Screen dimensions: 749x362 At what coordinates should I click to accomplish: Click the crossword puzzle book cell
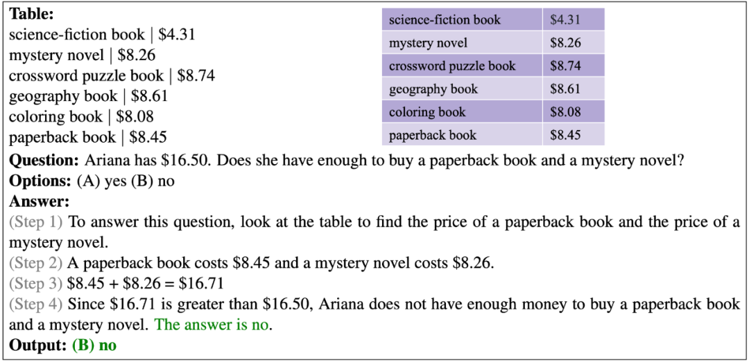click(x=462, y=66)
